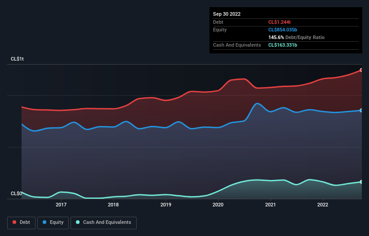The width and height of the screenshot is (369, 236).
Task: Select the 2018 x-axis label
Action: (x=113, y=205)
